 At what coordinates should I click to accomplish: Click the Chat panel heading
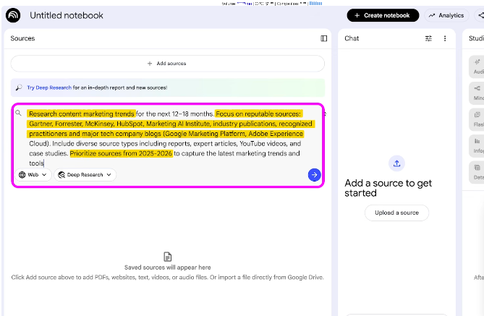352,38
